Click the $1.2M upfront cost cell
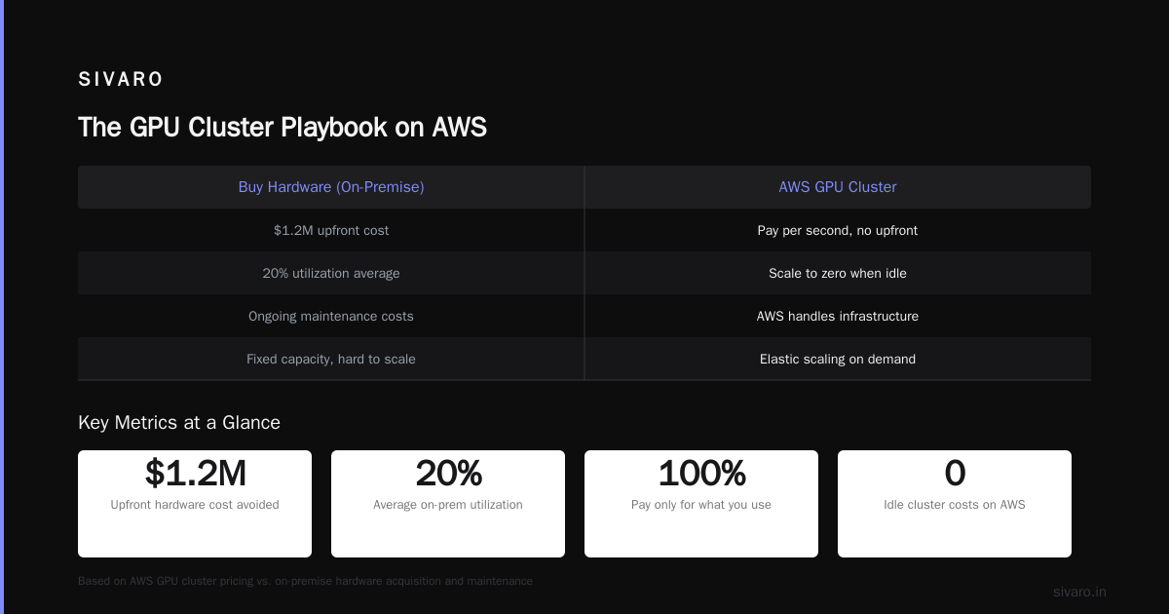This screenshot has width=1169, height=614. pos(331,231)
